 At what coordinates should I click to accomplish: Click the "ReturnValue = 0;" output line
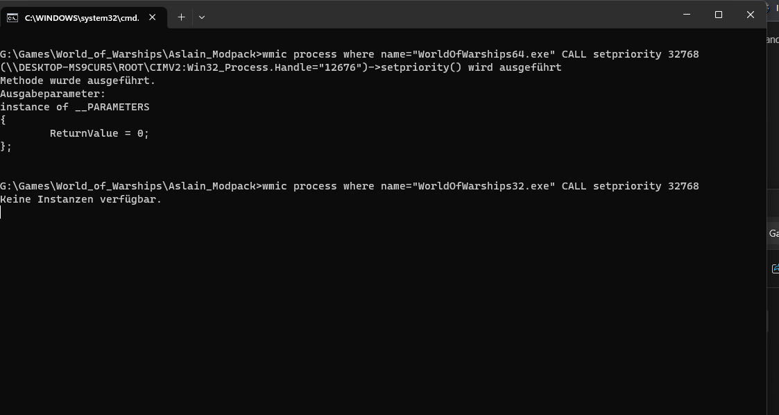click(x=99, y=133)
